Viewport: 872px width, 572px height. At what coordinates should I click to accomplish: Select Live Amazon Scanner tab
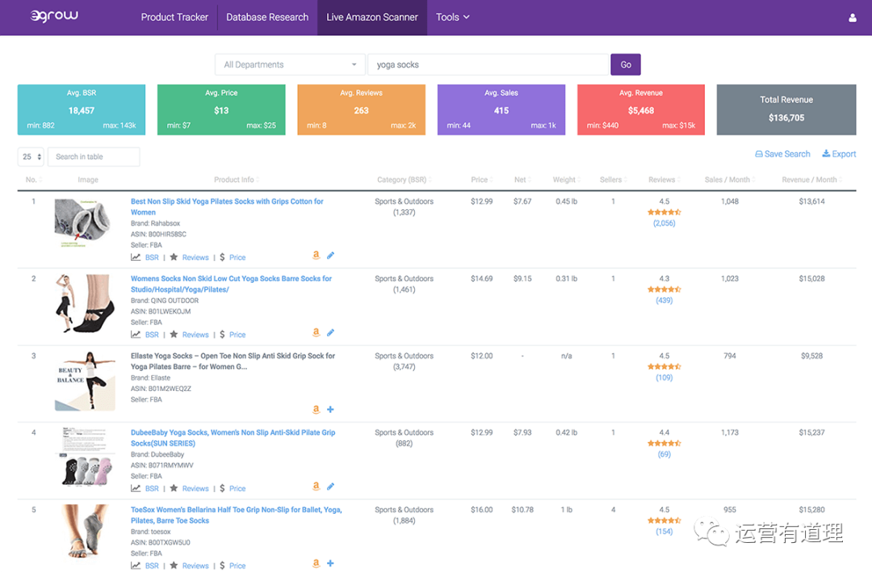click(372, 17)
